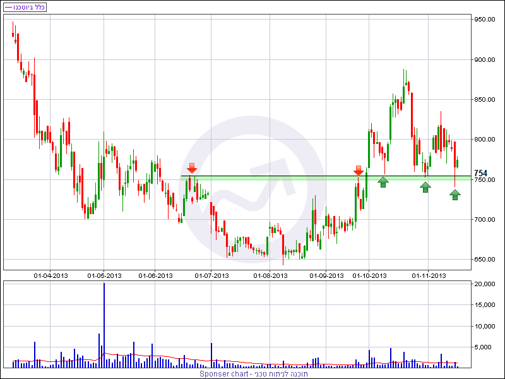Click the green buy arrow near 01-11-2013
Image resolution: width=505 pixels, height=379 pixels.
tap(425, 187)
